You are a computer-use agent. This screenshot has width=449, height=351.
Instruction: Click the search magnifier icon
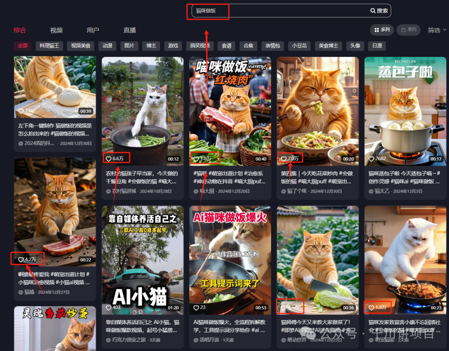pyautogui.click(x=373, y=10)
